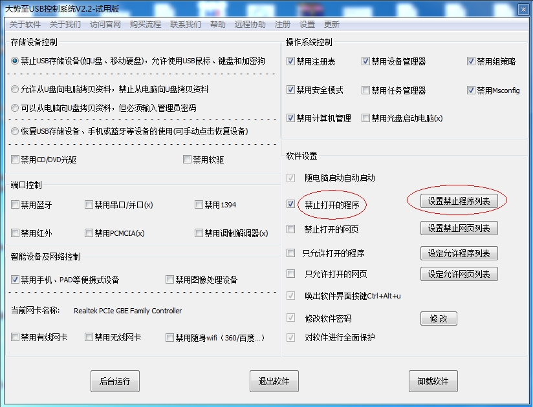Click the 修改 password button
The width and height of the screenshot is (533, 407).
pyautogui.click(x=439, y=318)
